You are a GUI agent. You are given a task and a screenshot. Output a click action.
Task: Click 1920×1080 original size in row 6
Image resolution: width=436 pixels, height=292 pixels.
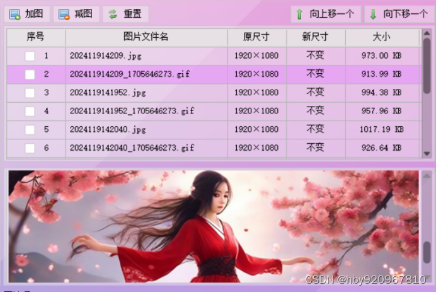point(256,148)
